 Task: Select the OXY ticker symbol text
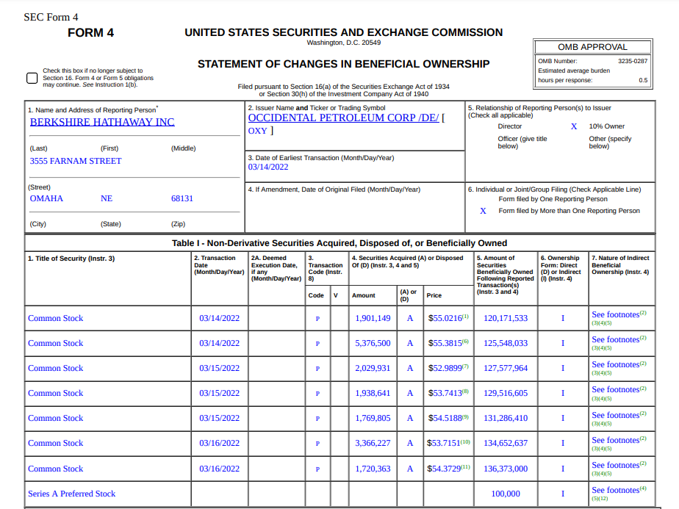pos(258,131)
